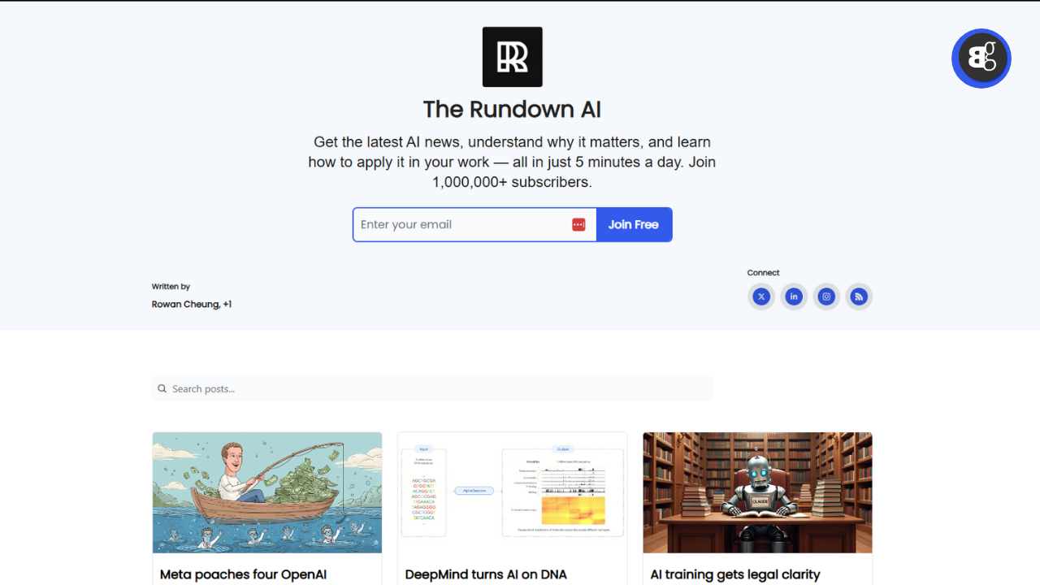Click the red password manager icon in email field

point(578,225)
